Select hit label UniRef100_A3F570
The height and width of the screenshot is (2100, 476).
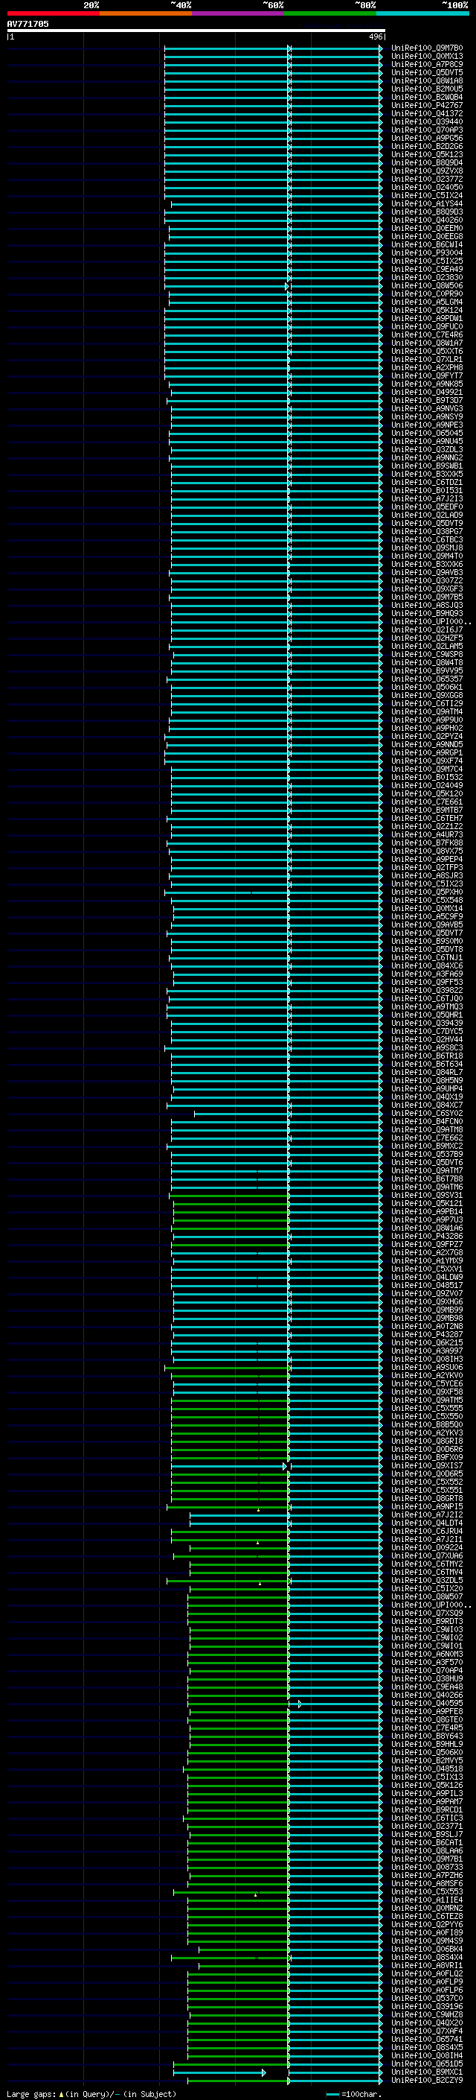tap(427, 1663)
